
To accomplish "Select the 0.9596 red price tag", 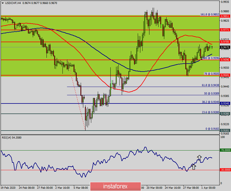I will click(225, 60).
